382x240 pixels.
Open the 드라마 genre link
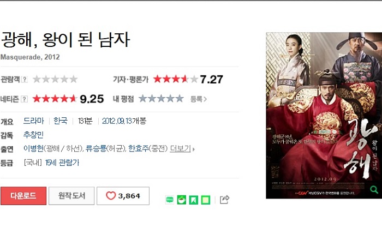tap(34, 121)
